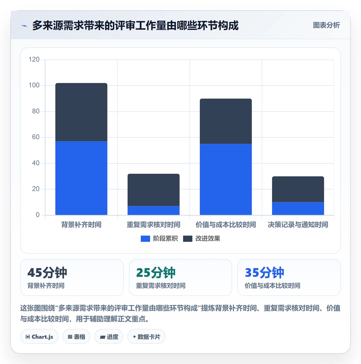The height and width of the screenshot is (364, 361).
Task: Open the 35分钟 价值与成本比较时间 data card
Action: point(289,277)
